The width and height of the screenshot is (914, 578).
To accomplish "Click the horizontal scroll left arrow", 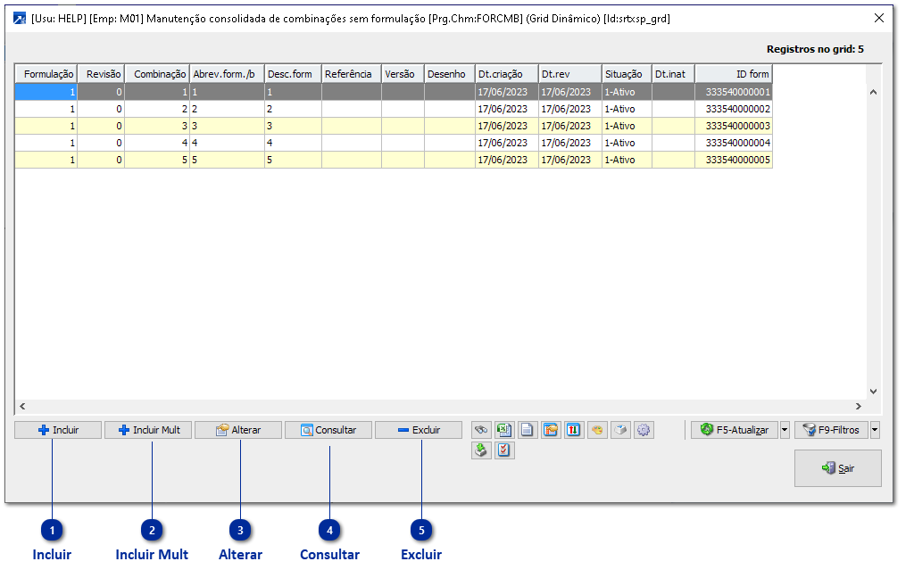I will point(22,406).
